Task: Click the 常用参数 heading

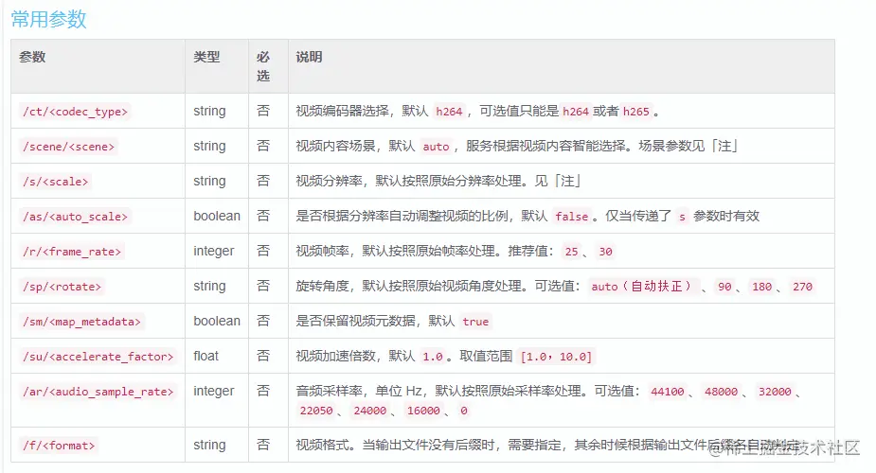Action: click(48, 19)
